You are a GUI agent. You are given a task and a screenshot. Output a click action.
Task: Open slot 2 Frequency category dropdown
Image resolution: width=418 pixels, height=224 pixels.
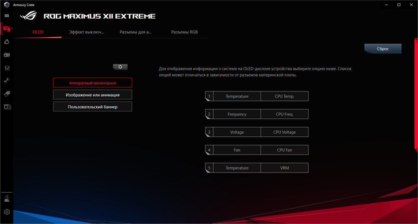click(x=237, y=114)
